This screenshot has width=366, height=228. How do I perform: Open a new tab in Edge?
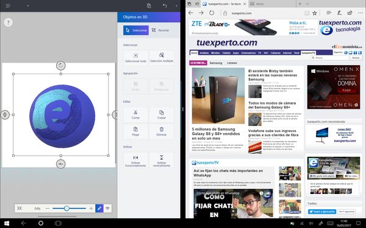point(300,4)
